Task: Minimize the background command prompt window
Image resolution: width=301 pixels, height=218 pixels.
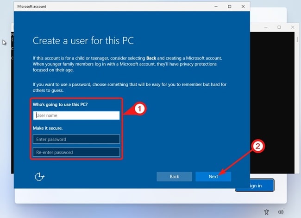Action: pyautogui.click(x=266, y=27)
